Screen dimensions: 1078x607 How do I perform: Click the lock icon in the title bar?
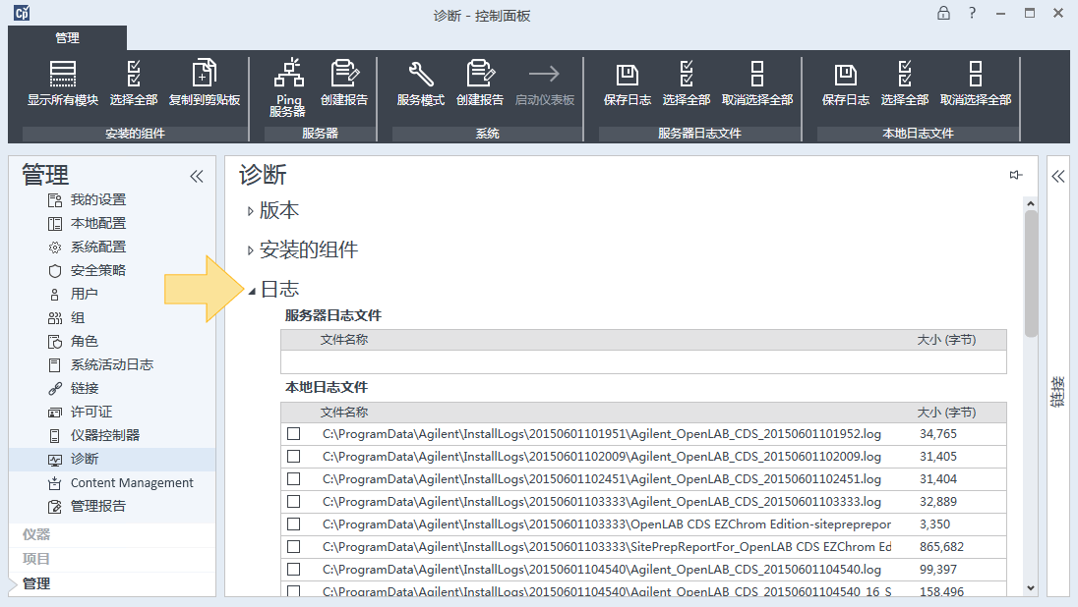943,13
